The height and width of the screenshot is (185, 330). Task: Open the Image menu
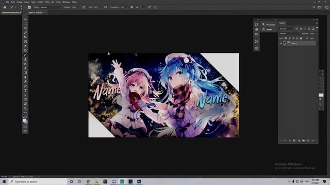point(20,2)
